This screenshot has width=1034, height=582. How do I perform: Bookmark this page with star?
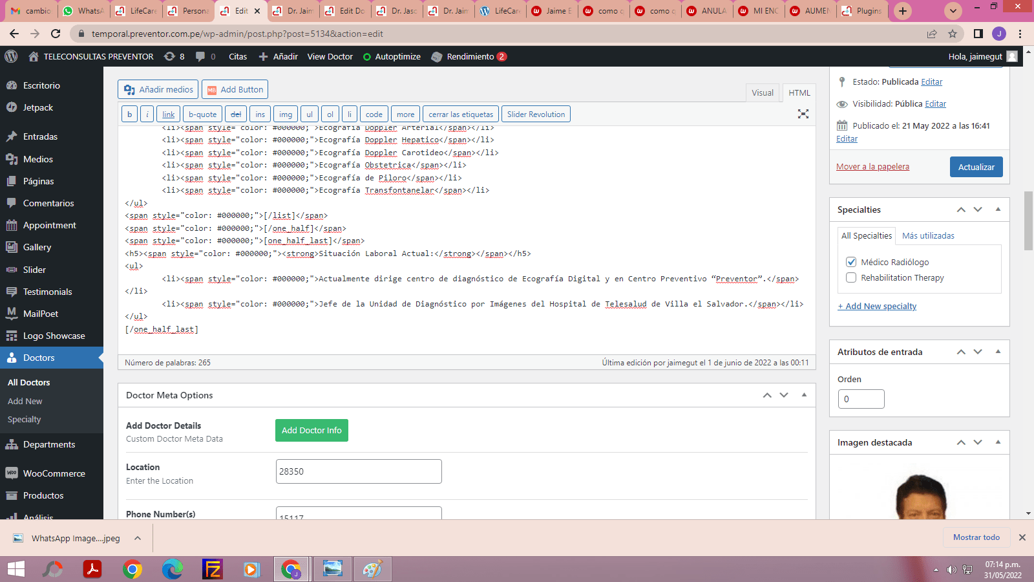pos(953,34)
